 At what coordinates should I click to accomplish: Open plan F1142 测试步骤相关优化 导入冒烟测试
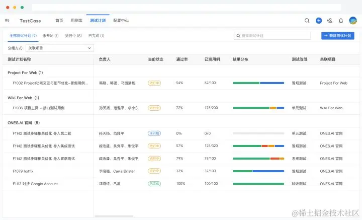(44, 159)
